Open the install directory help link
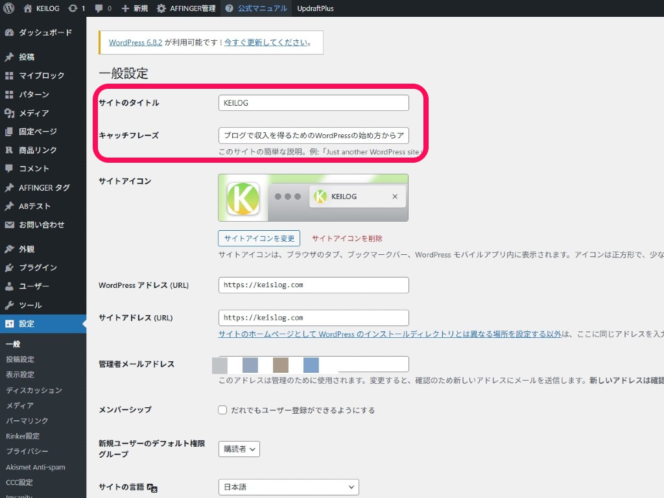The height and width of the screenshot is (498, 664). tap(390, 334)
